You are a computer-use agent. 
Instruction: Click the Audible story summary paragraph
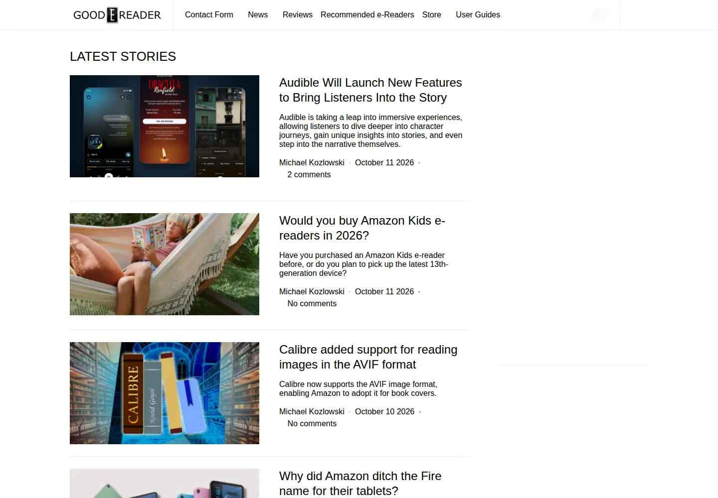370,131
